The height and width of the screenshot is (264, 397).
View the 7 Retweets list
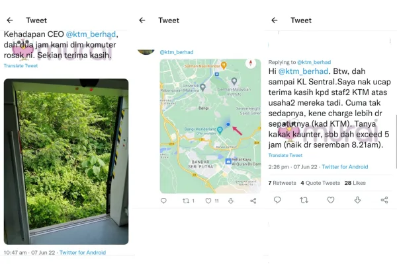pos(281,183)
